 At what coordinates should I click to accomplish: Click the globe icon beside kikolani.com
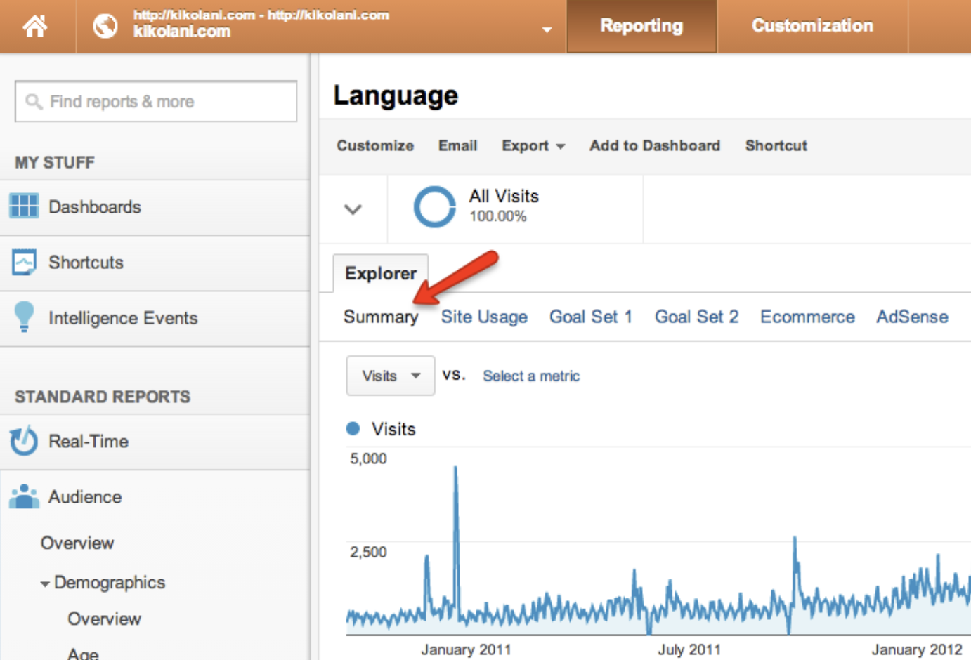point(105,26)
